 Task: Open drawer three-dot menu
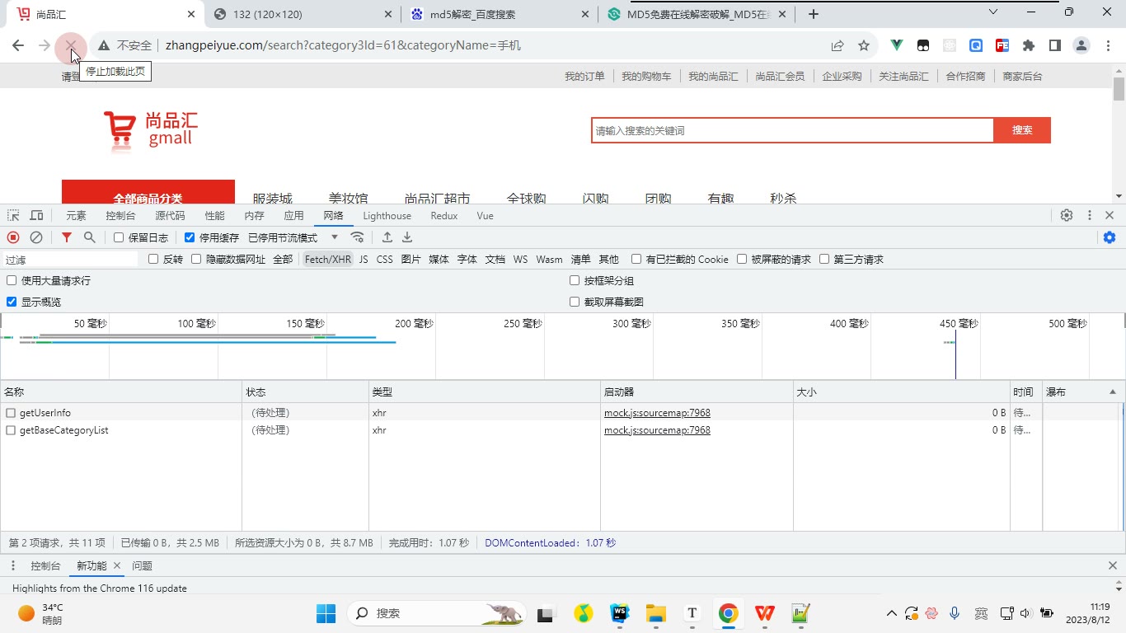pos(13,566)
